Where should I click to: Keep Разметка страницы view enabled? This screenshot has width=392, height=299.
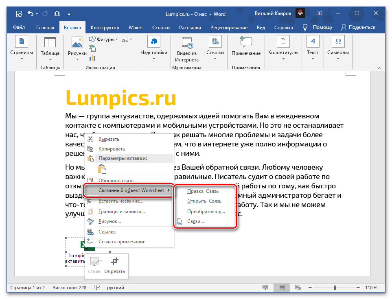click(281, 287)
